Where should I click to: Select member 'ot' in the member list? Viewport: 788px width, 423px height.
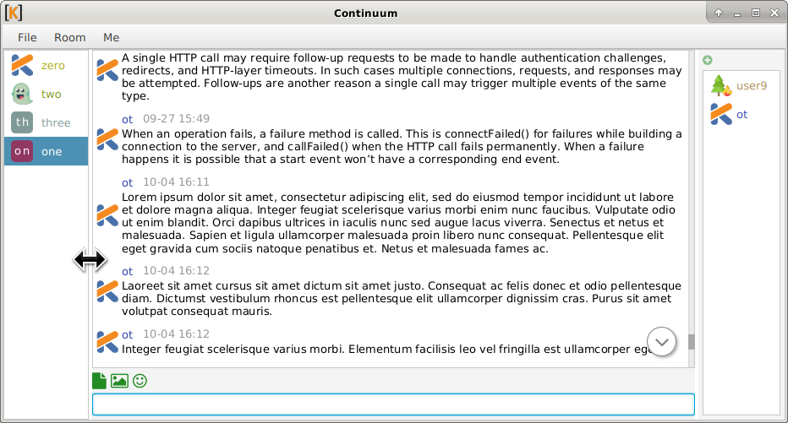click(741, 114)
